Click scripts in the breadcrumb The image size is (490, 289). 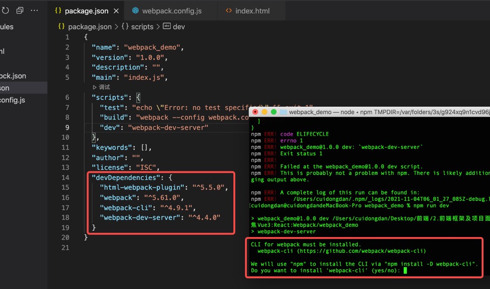(142, 27)
